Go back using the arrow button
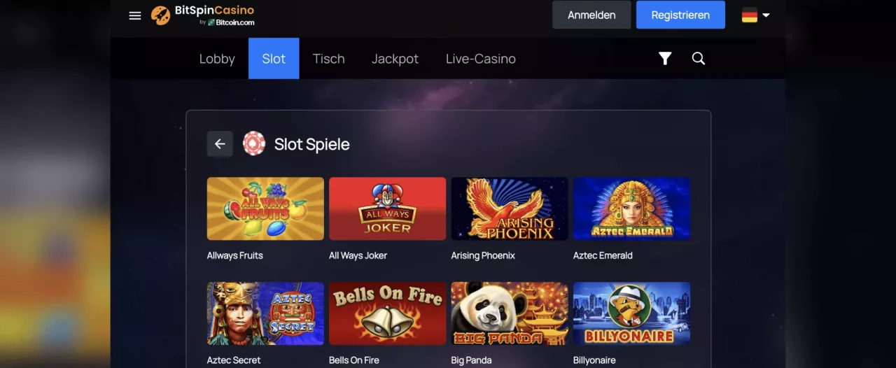This screenshot has width=896, height=368. pos(220,144)
